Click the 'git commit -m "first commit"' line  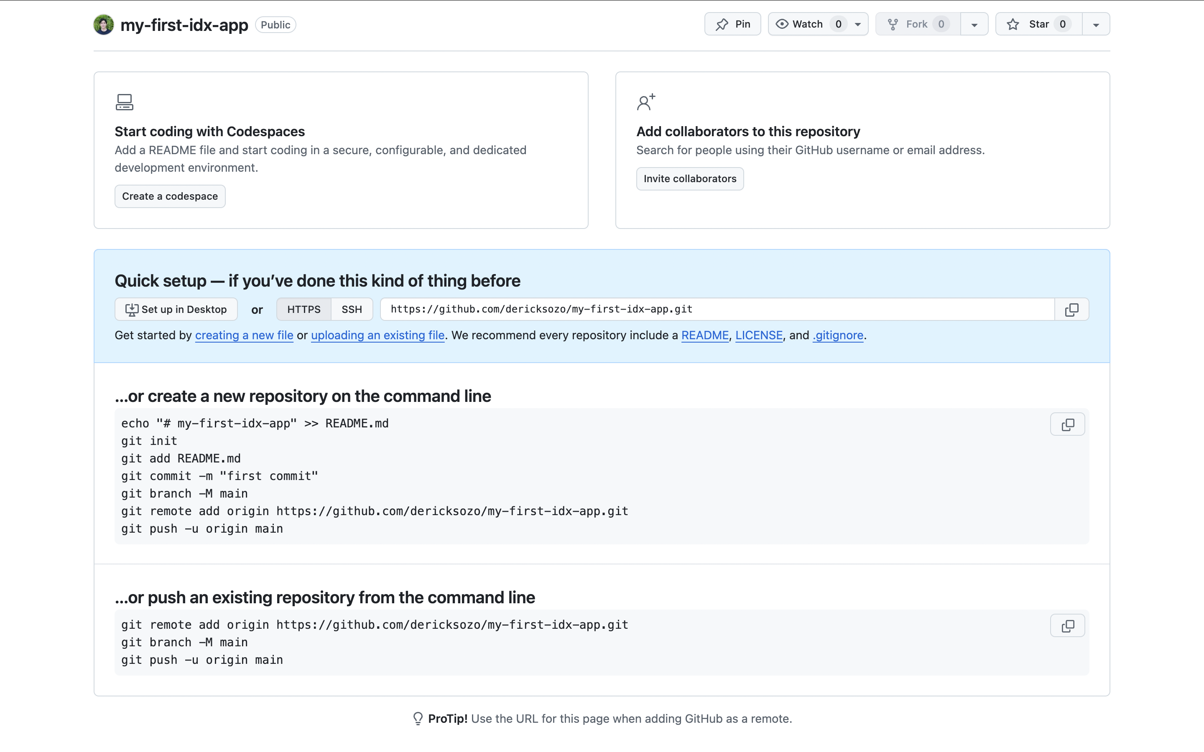(x=219, y=476)
